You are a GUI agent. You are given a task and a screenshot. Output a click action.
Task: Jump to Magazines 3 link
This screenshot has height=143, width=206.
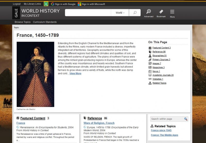[158, 67]
